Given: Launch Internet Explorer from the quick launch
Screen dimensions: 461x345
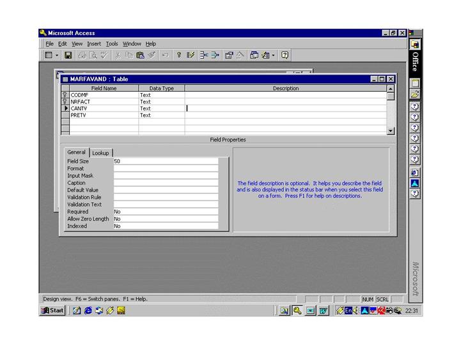Looking at the screenshot, I should coord(88,311).
